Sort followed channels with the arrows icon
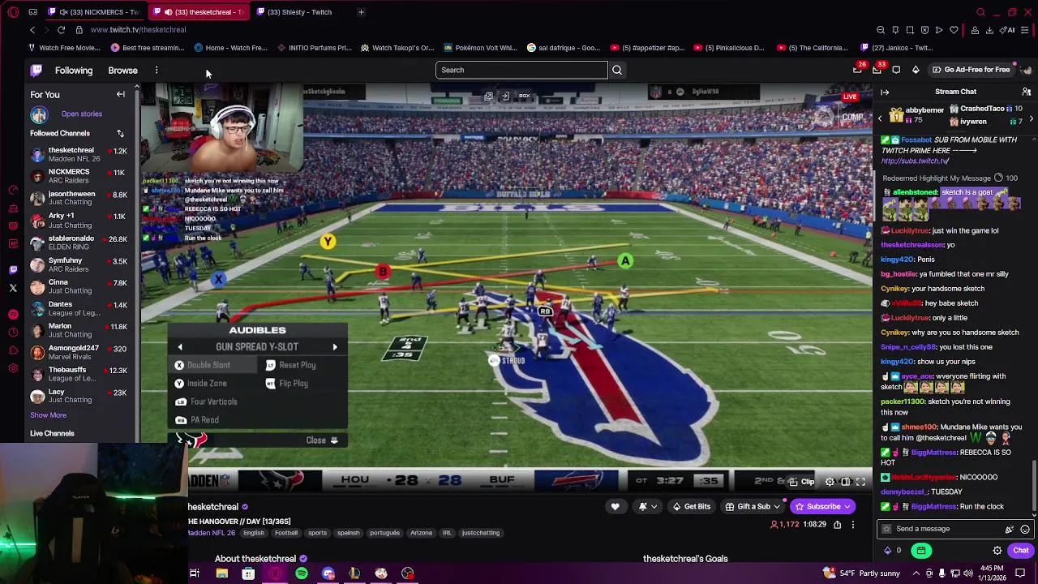 (120, 133)
